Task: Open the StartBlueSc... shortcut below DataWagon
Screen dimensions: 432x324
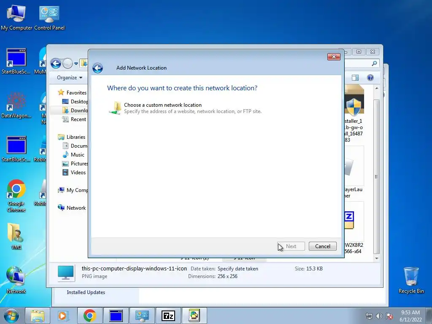Action: click(16, 149)
